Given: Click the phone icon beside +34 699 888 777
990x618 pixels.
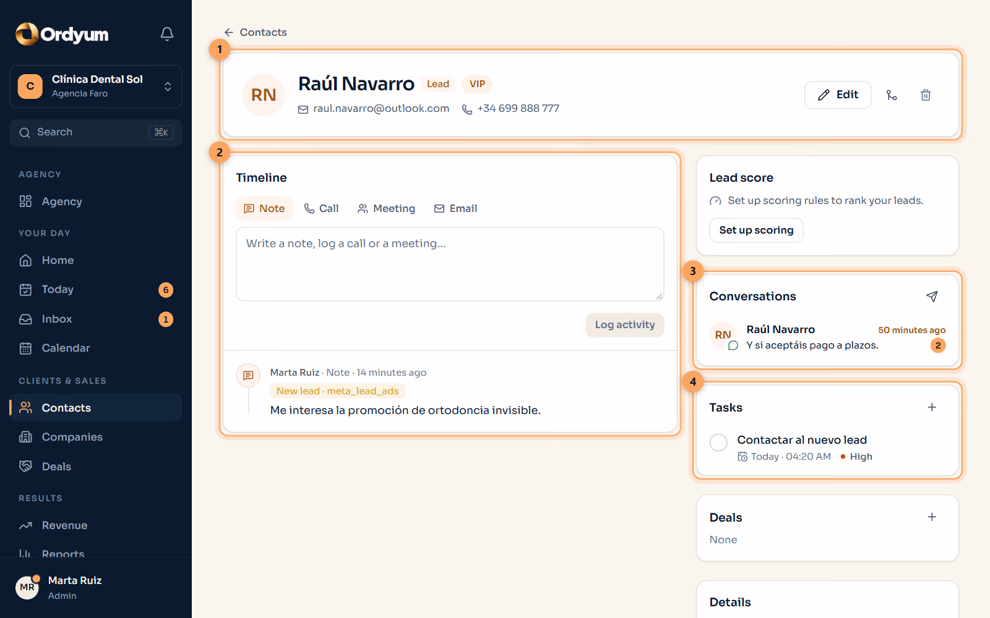Looking at the screenshot, I should pyautogui.click(x=467, y=109).
